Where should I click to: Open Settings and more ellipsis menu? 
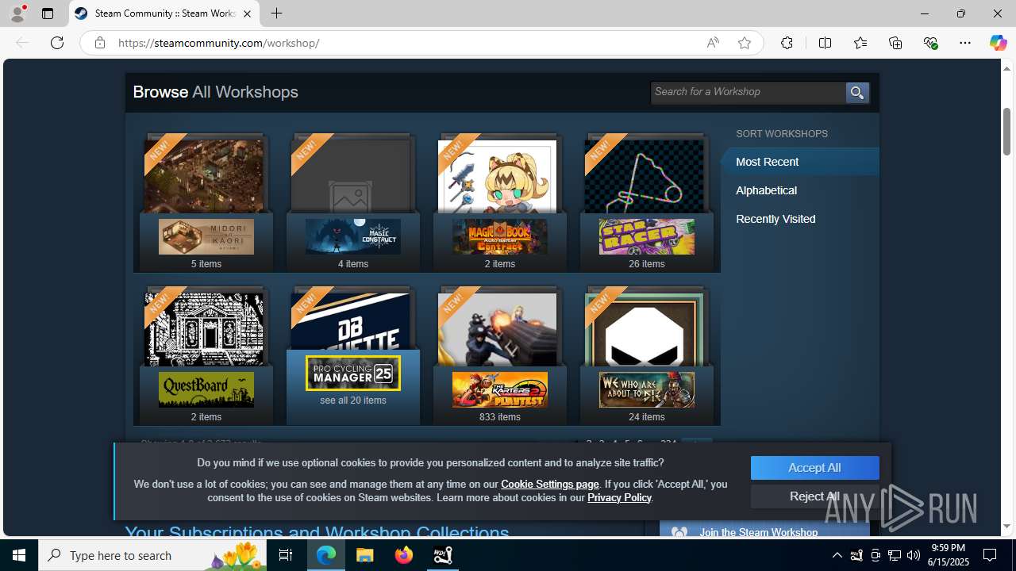pyautogui.click(x=965, y=43)
